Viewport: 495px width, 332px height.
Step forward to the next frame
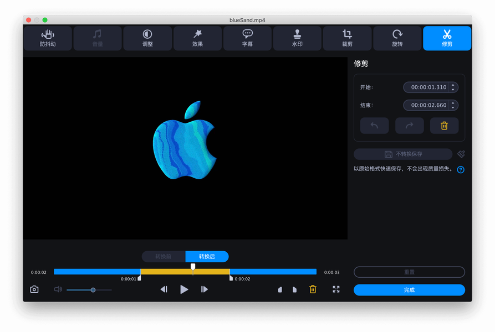tap(204, 289)
